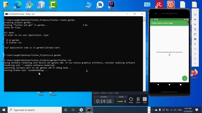This screenshot has width=202, height=113.
Task: Rotate the emulator left
Action: [195, 29]
